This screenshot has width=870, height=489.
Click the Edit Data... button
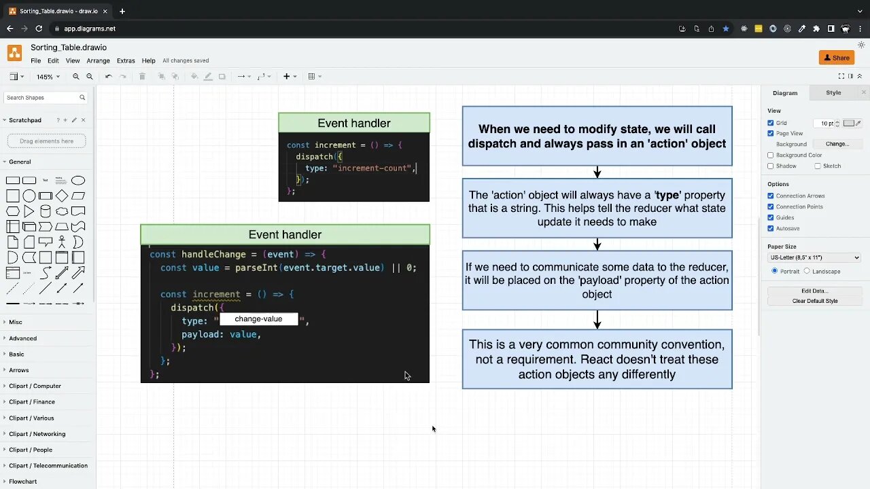pyautogui.click(x=814, y=291)
